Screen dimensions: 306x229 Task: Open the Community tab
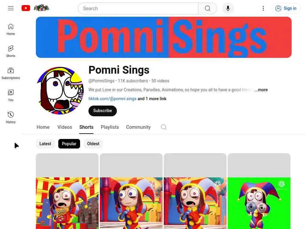click(138, 127)
